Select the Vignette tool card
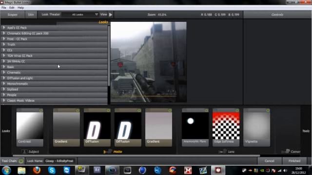 [257, 127]
